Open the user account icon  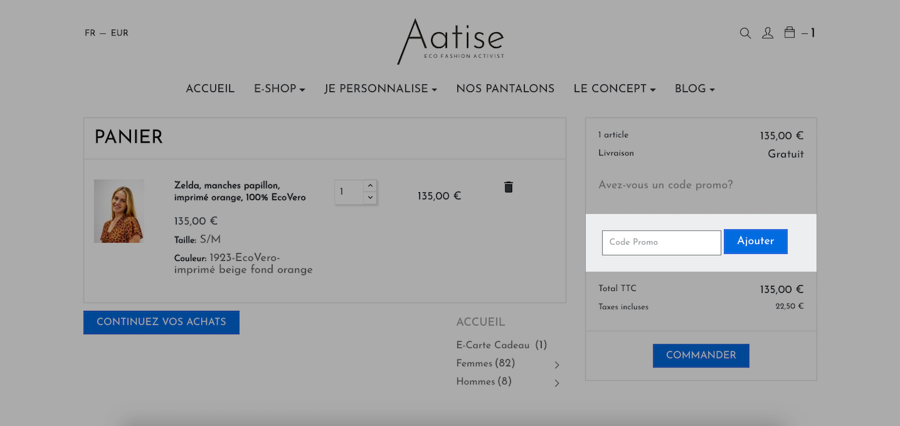tap(768, 33)
